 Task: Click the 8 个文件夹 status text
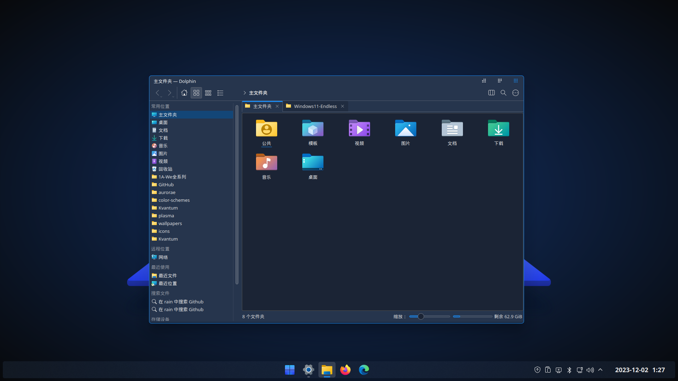[x=253, y=316]
